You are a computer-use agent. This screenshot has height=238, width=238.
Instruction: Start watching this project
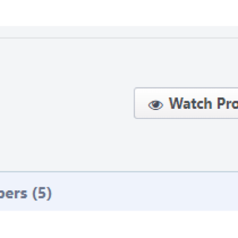[186, 103]
